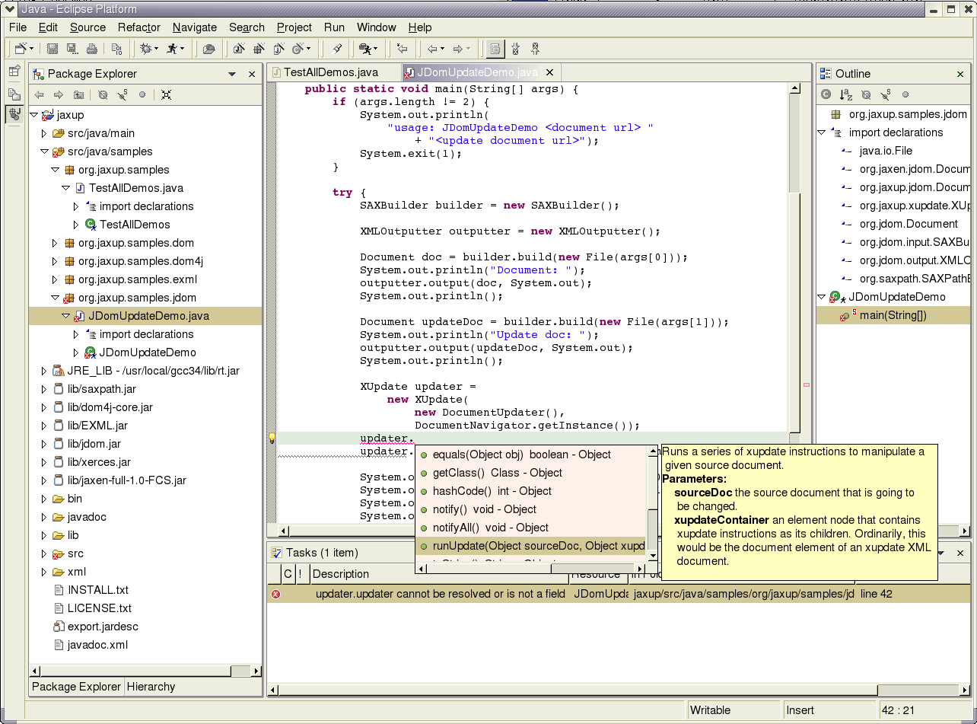Click the red error marker in the overview ruler
The width and height of the screenshot is (977, 724).
click(x=807, y=386)
